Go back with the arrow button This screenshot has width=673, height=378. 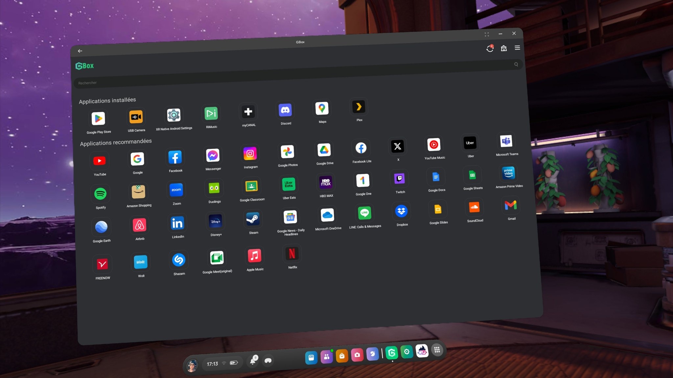point(80,51)
